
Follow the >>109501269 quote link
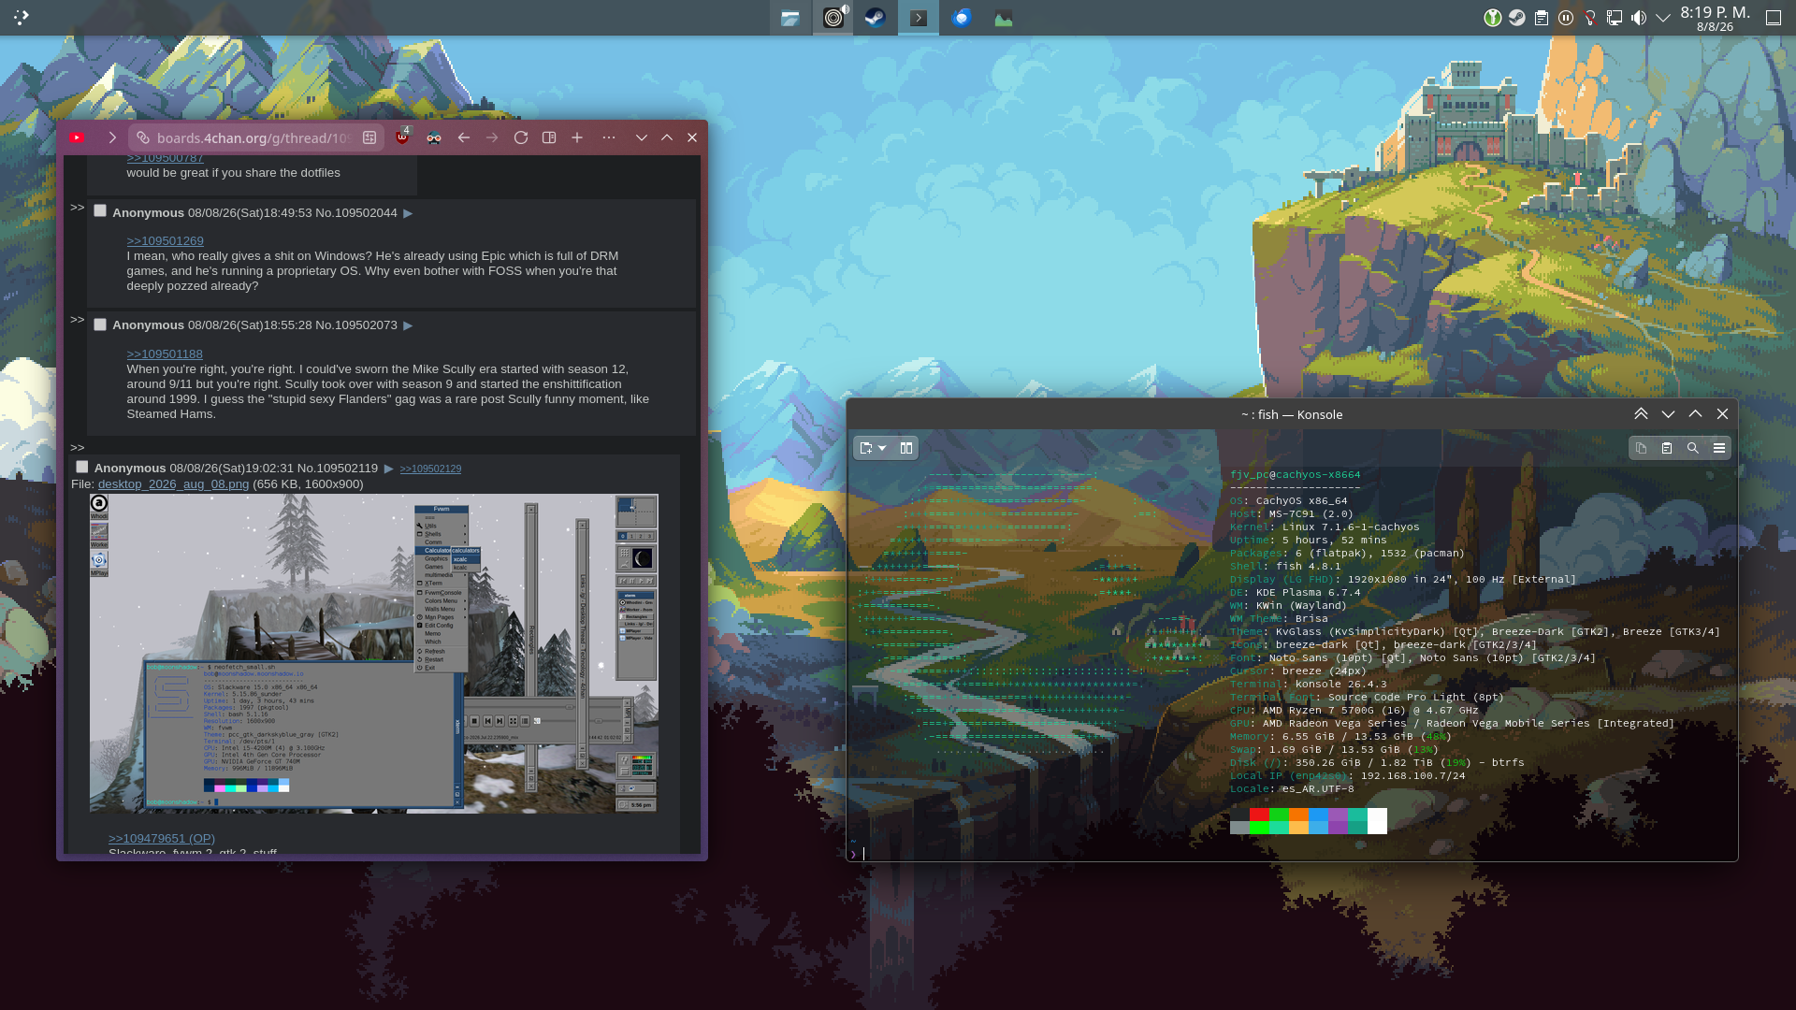coord(165,241)
